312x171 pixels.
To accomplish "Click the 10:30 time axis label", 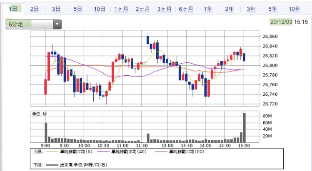I will [x=103, y=146].
